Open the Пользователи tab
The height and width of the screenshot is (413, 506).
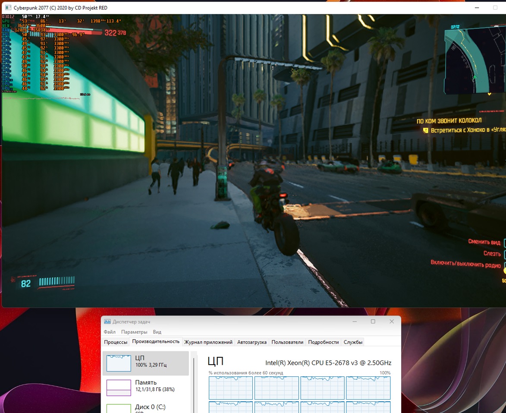[x=287, y=342]
